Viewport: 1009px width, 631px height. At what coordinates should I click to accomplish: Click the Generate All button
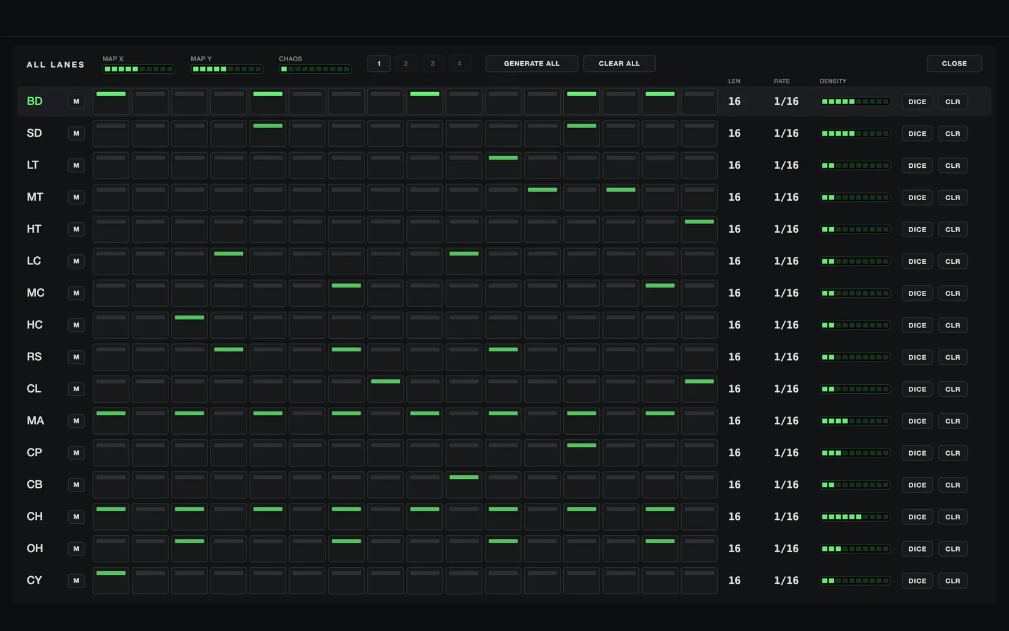pos(532,64)
